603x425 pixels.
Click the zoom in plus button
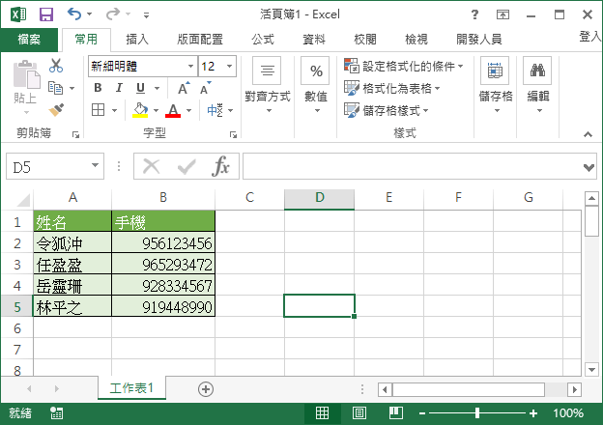click(533, 413)
